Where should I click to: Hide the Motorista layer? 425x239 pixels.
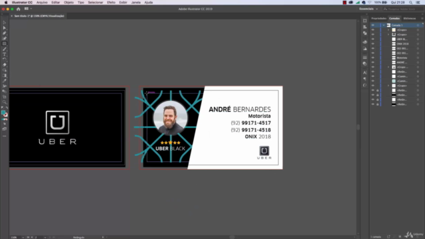373,58
